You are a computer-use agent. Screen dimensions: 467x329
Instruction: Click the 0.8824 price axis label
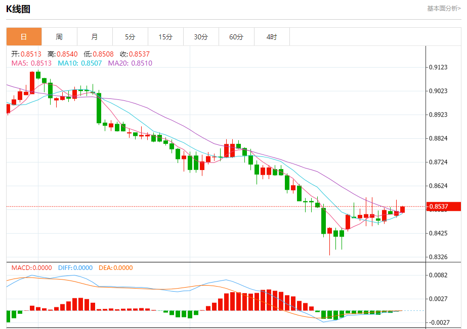point(438,138)
